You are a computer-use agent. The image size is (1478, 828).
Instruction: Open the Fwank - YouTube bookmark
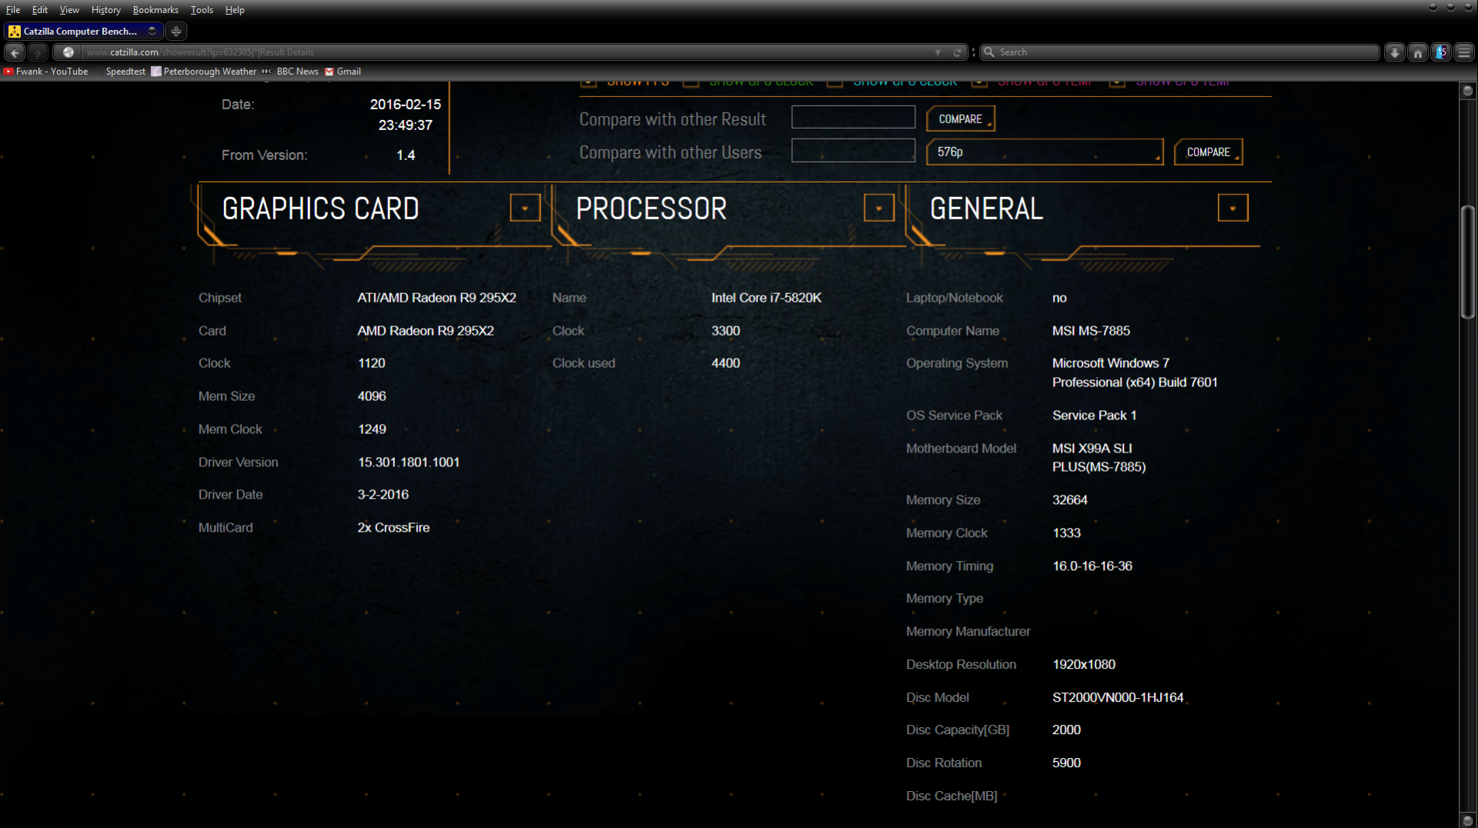pos(45,72)
